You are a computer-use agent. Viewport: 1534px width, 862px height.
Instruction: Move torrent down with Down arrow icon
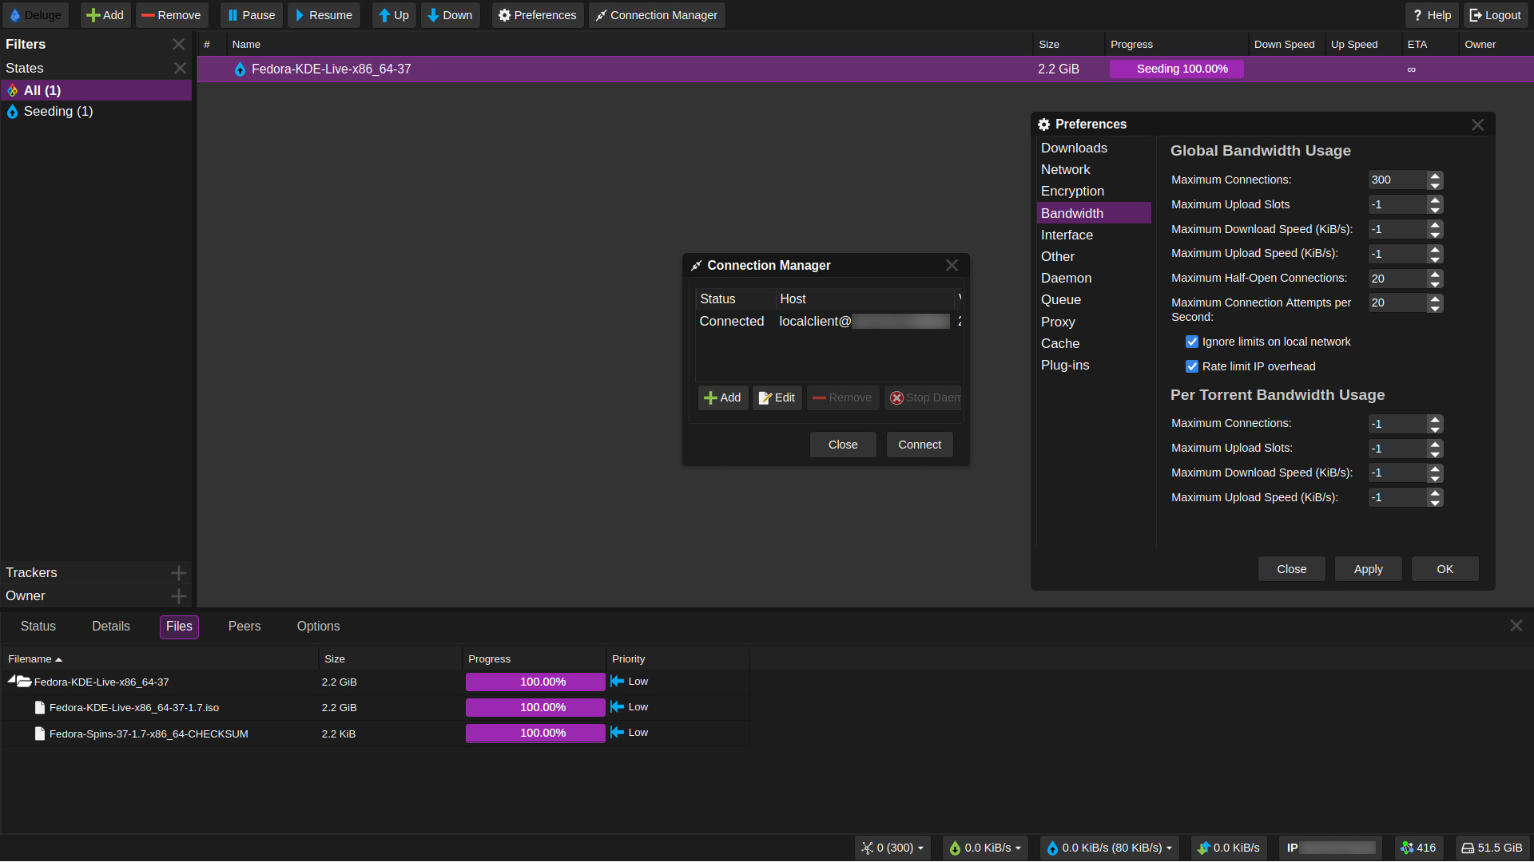pyautogui.click(x=433, y=15)
